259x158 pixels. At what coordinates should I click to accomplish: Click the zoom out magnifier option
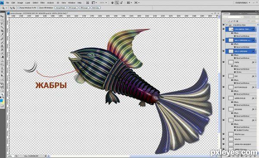[13, 8]
